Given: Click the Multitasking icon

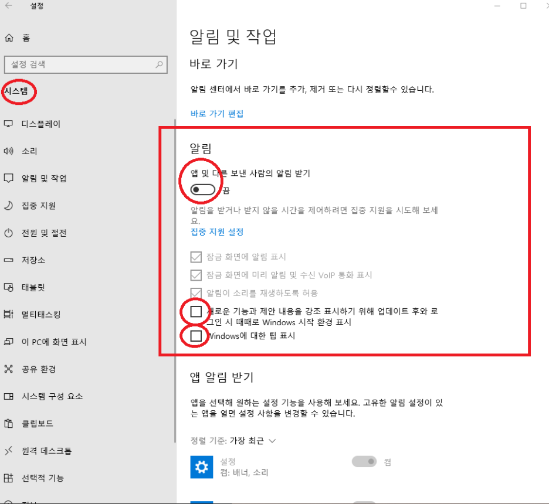Looking at the screenshot, I should 8,315.
